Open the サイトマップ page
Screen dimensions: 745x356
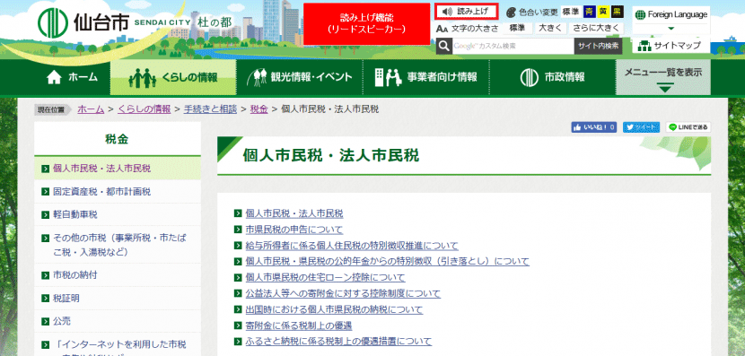point(670,46)
